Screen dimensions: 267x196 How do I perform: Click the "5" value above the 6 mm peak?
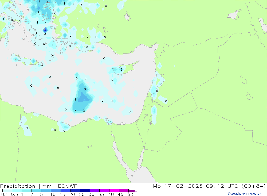tap(85, 89)
